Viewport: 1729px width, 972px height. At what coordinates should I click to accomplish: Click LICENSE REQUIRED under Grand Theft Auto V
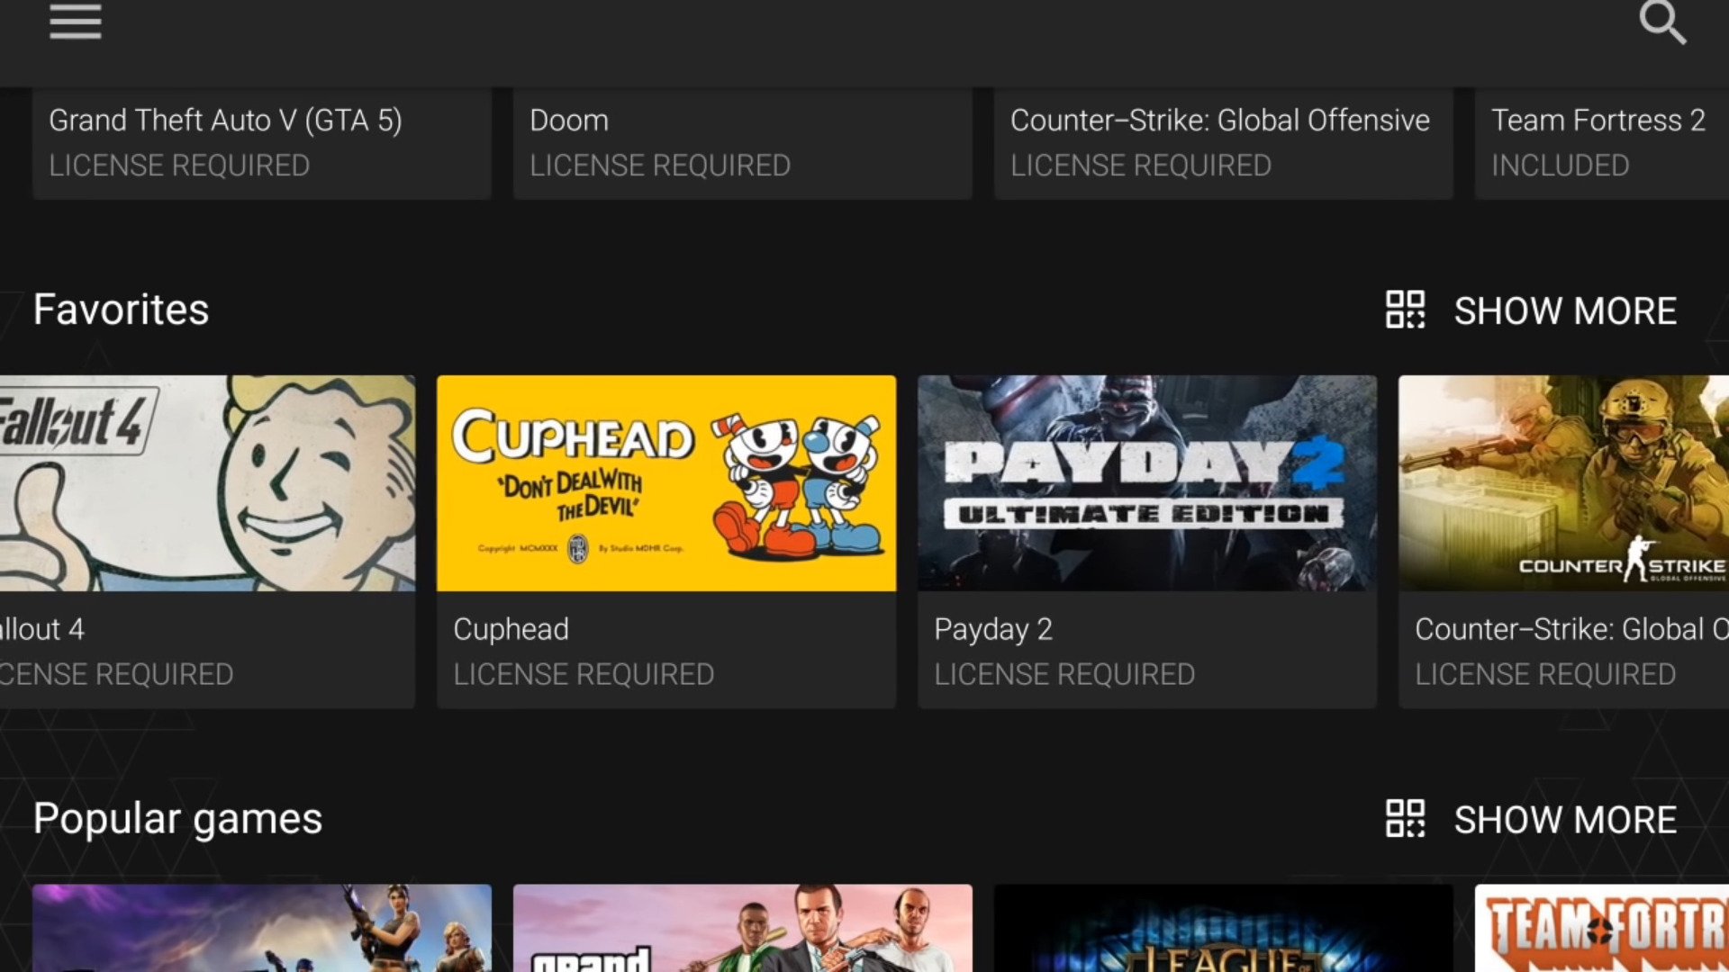179,166
